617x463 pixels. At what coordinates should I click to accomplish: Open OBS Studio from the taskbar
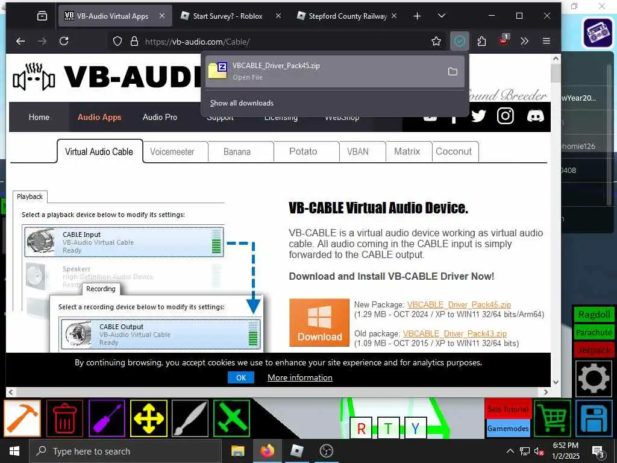coord(326,451)
